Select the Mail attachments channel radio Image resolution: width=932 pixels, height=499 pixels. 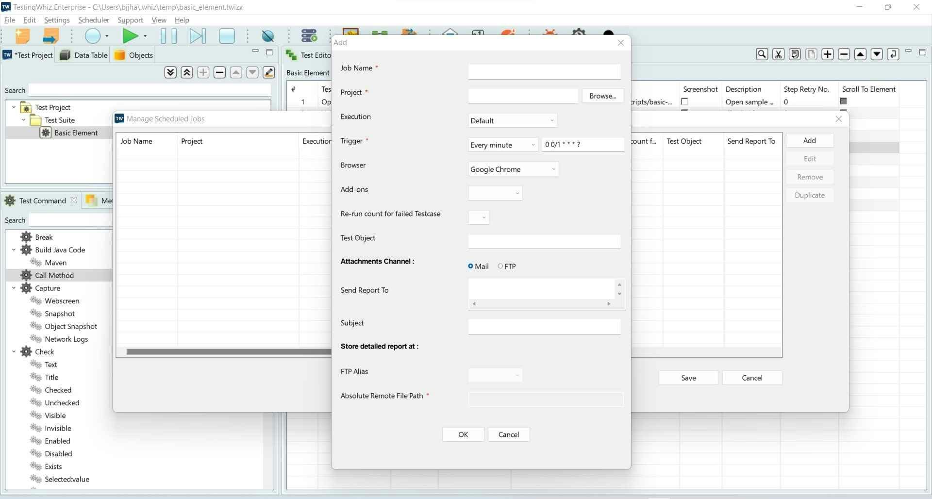(x=470, y=266)
